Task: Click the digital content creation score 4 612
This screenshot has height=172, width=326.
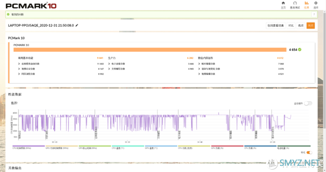Action: [280, 58]
